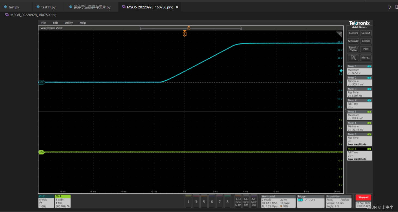Open the Acquisition settings badge
398x212 pixels.
(339, 201)
